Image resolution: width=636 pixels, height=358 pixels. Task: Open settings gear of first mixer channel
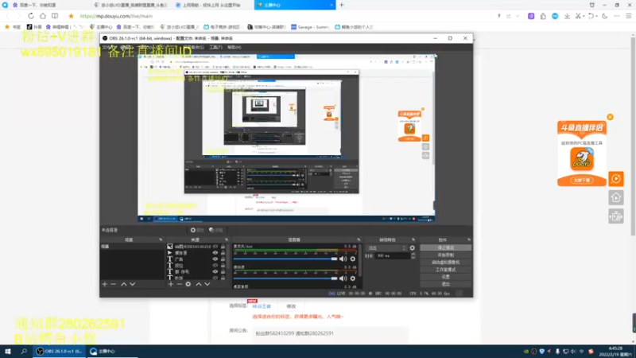[352, 259]
